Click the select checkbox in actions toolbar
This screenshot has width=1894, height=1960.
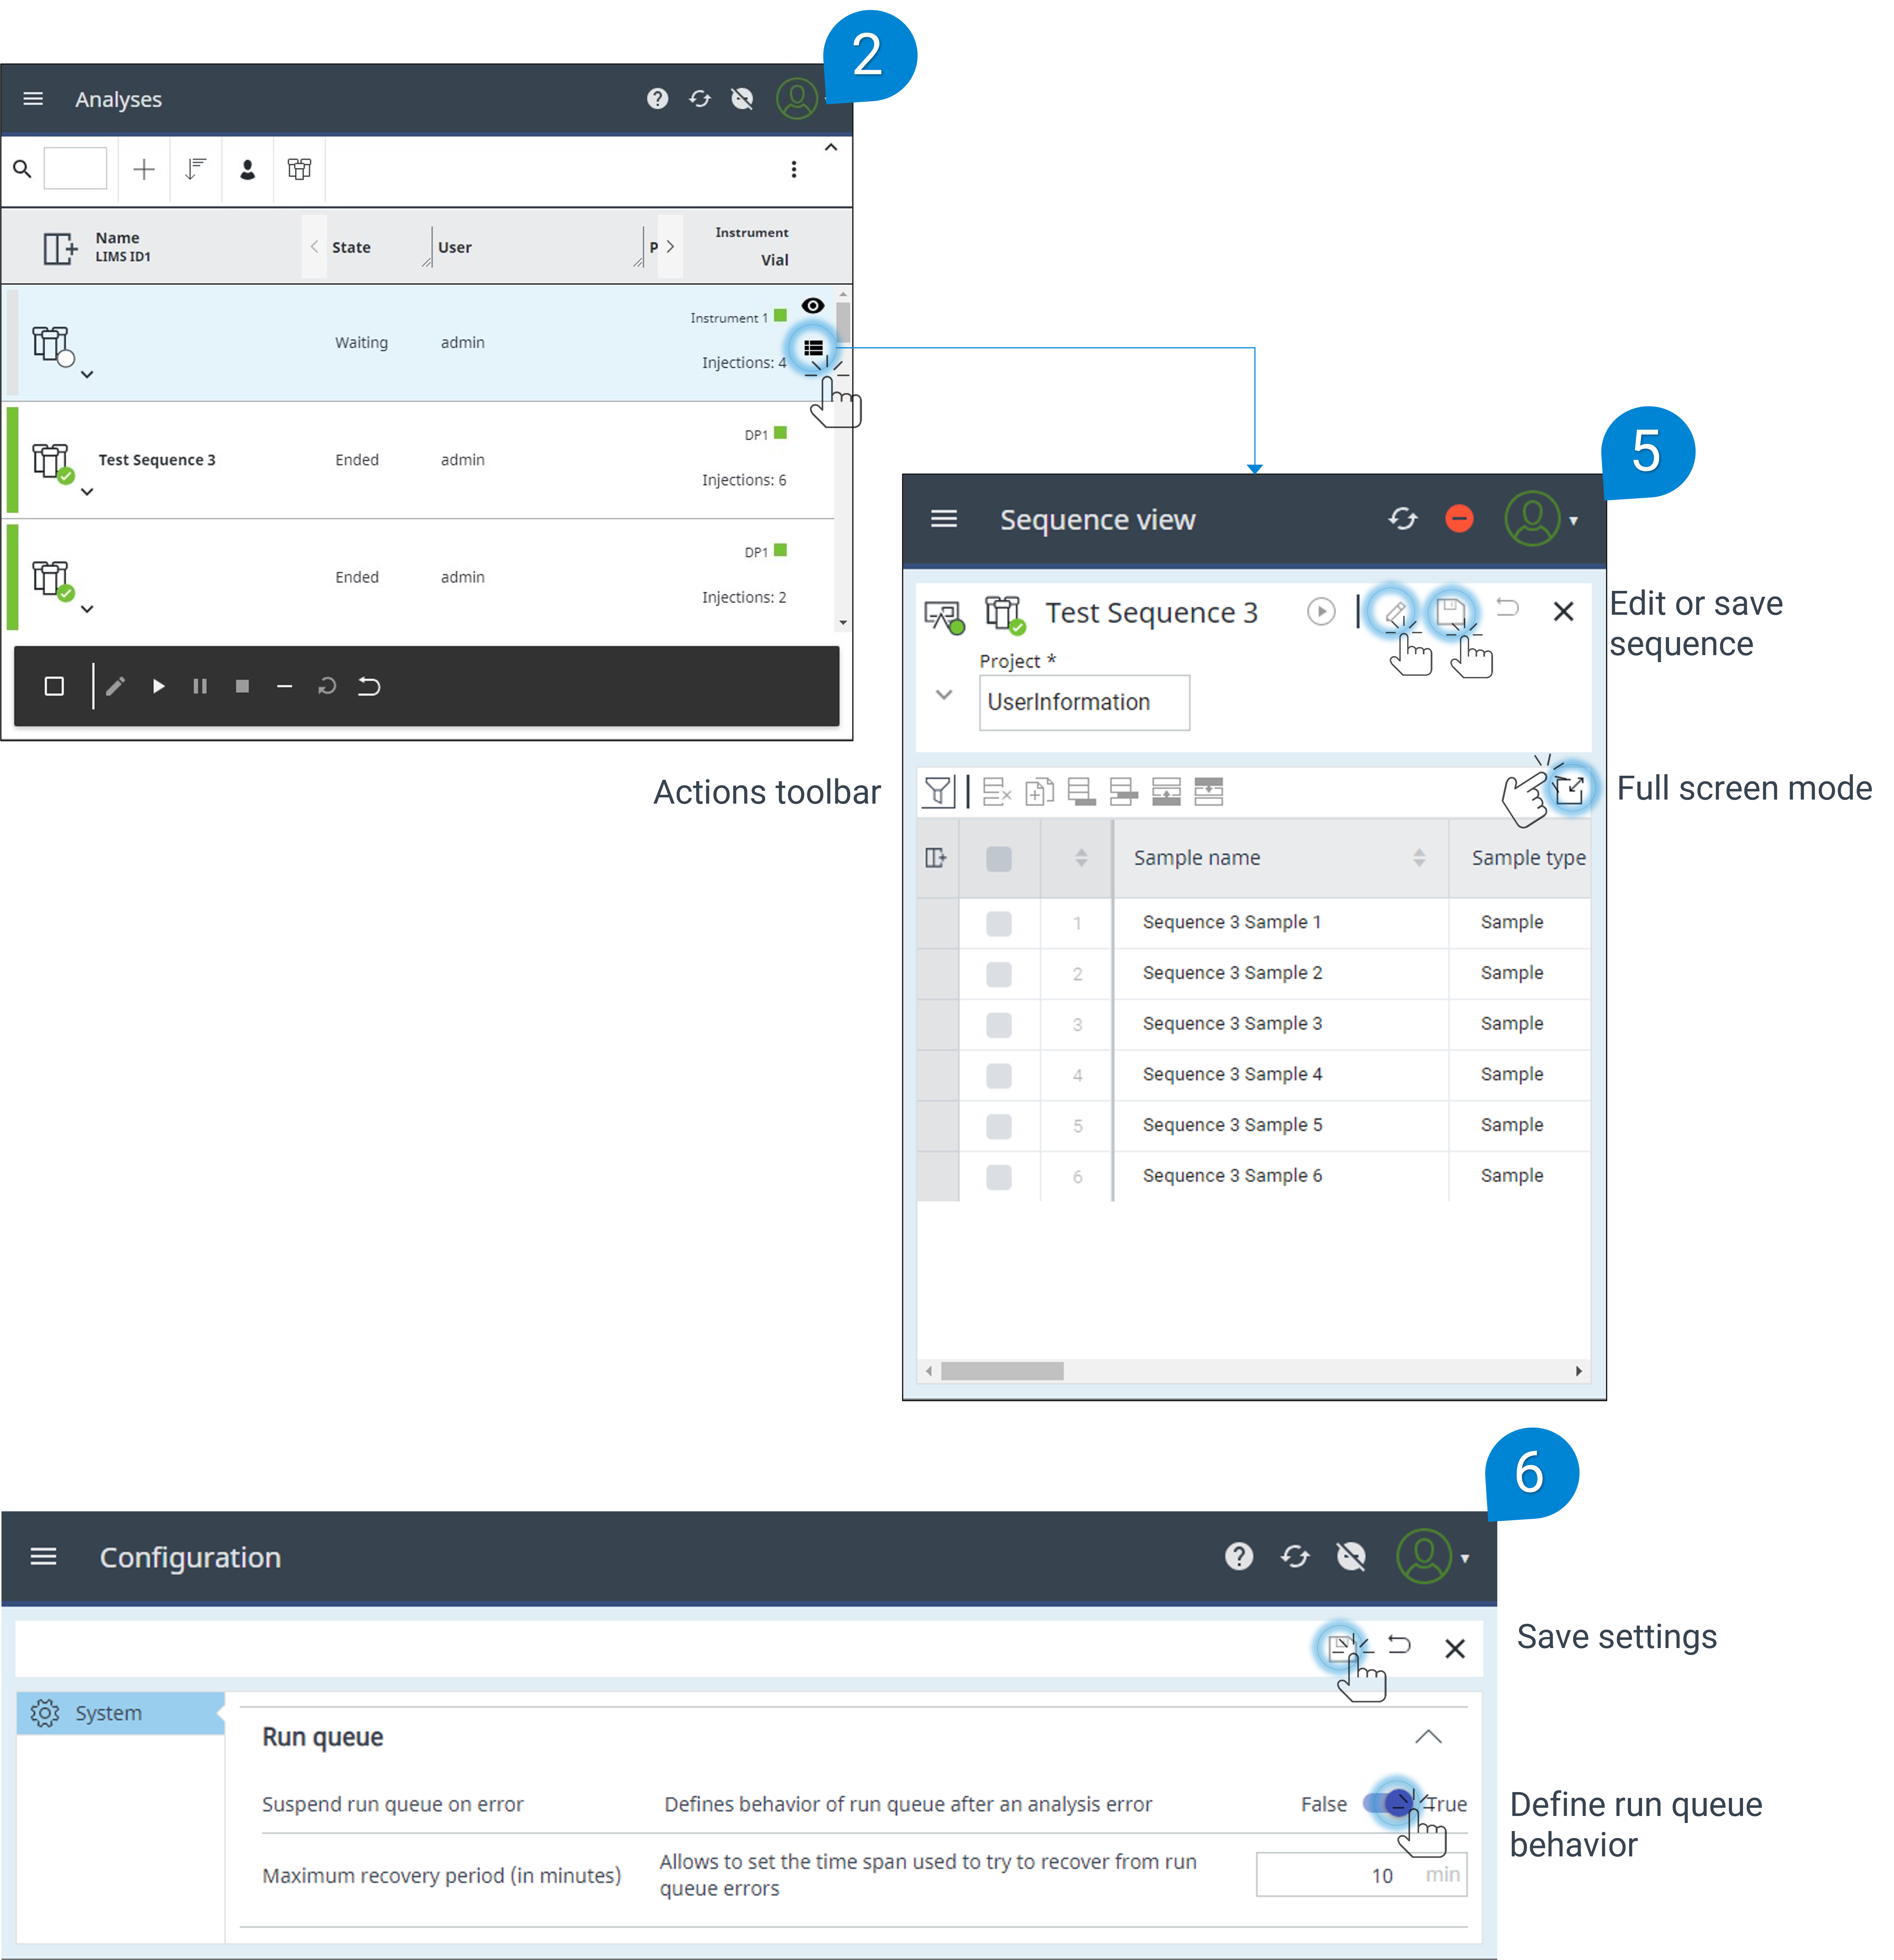click(x=54, y=686)
